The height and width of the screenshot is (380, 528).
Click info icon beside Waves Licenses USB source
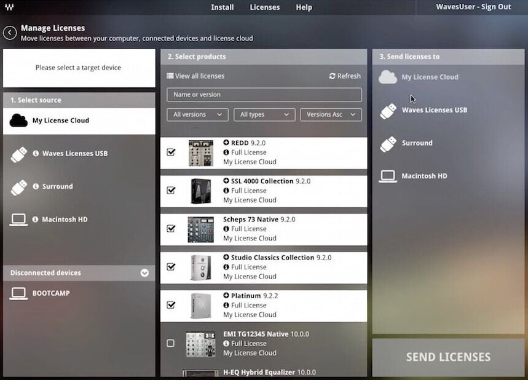[x=36, y=153]
